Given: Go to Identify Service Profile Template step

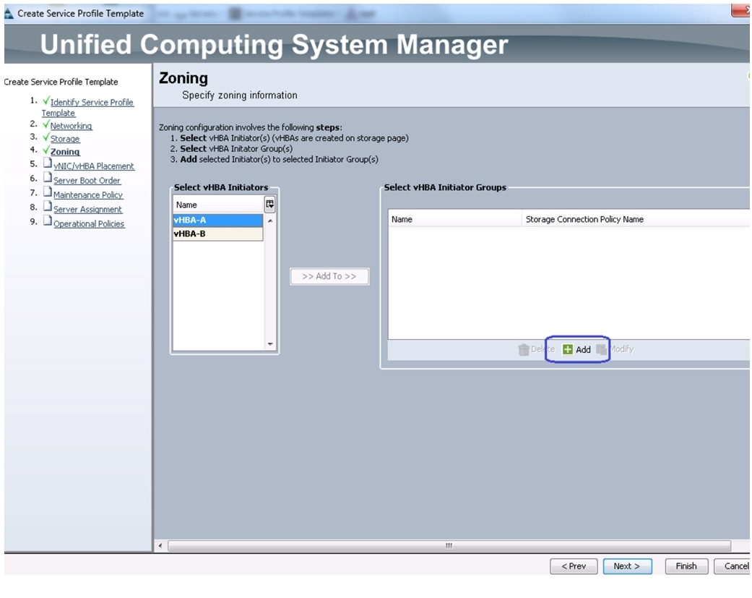Looking at the screenshot, I should coord(87,108).
